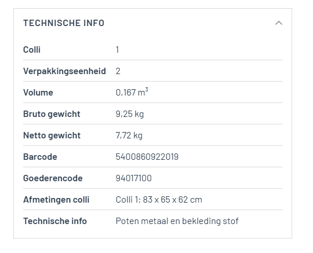Select the barcode number 5400860922019
The height and width of the screenshot is (253, 313).
click(147, 157)
